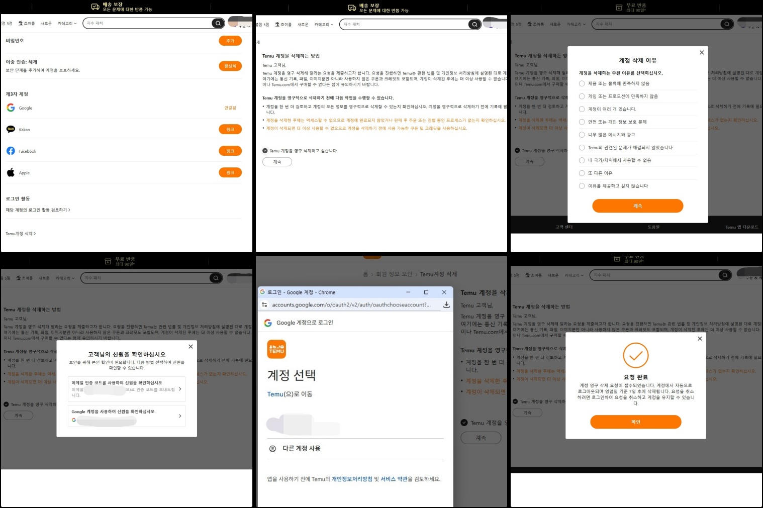
Task: Click Chrome popup URL accounts.google.com address
Action: (x=351, y=304)
